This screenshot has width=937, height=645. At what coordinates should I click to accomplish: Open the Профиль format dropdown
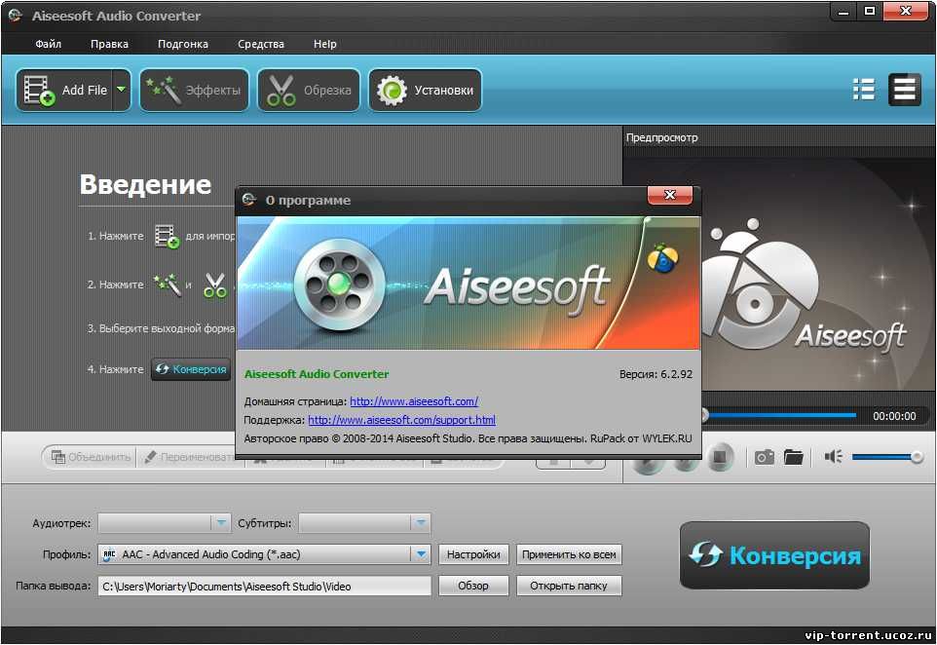(264, 554)
